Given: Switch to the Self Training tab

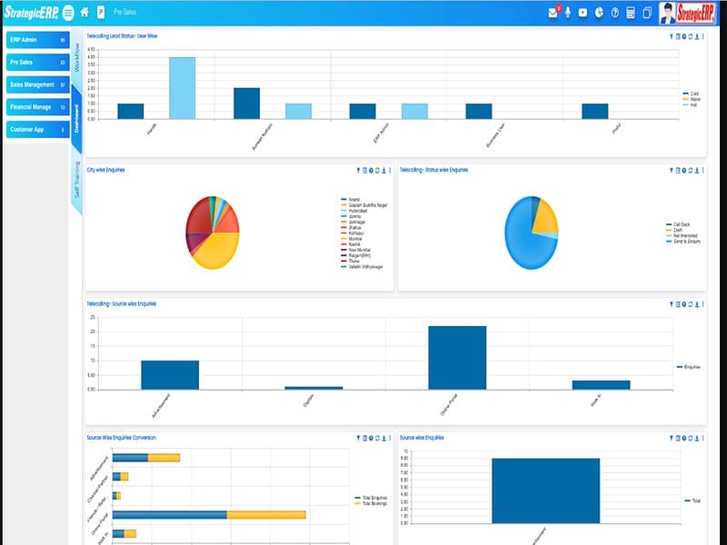Looking at the screenshot, I should click(x=77, y=180).
